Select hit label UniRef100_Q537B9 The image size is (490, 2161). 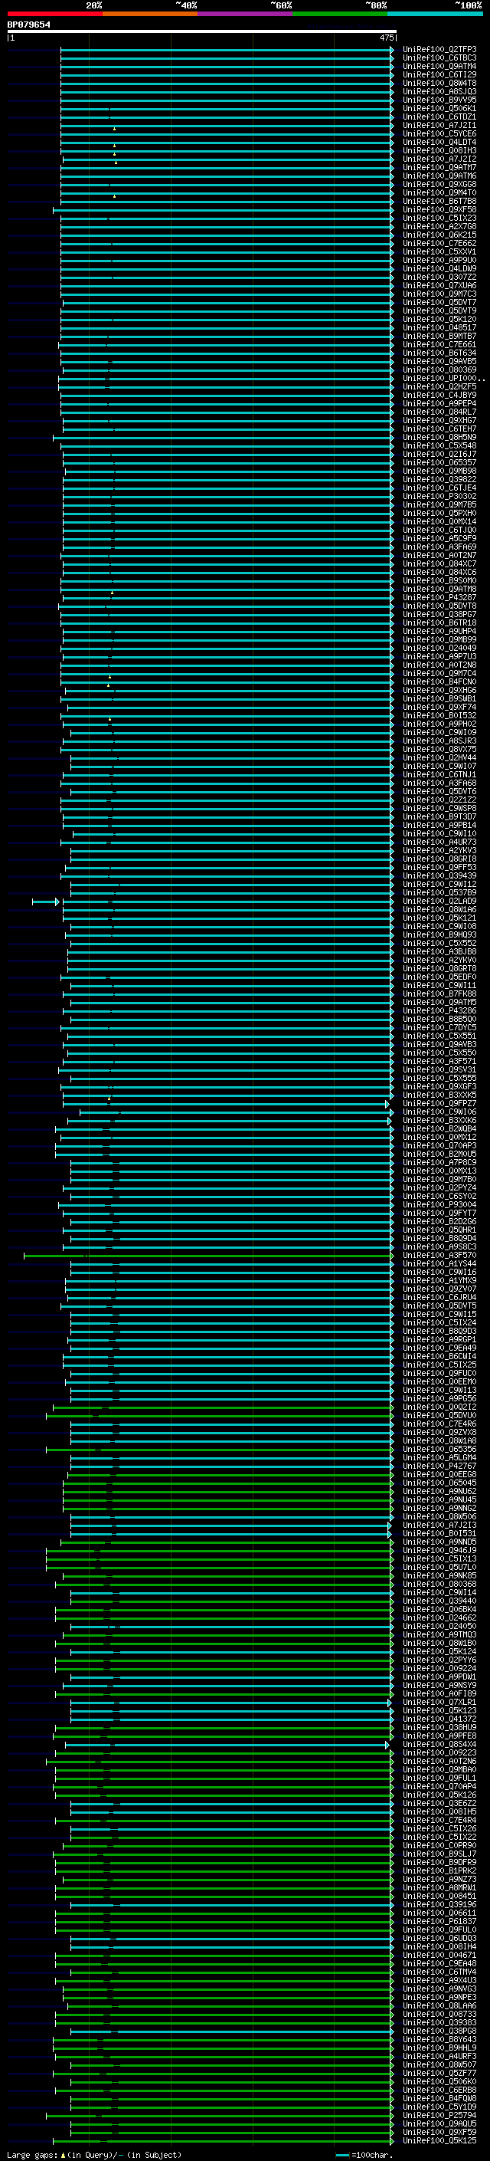pyautogui.click(x=439, y=892)
